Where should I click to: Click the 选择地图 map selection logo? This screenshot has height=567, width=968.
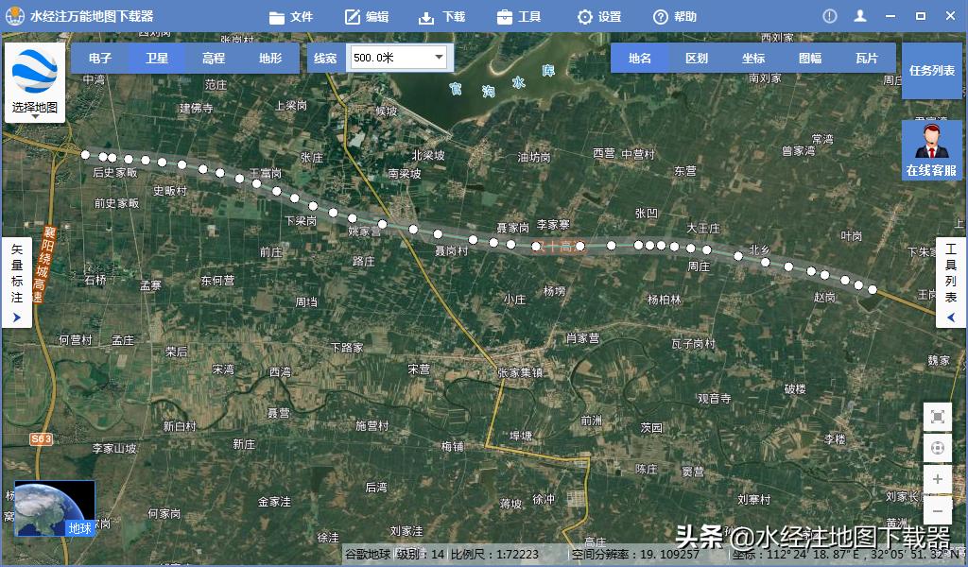tap(35, 74)
